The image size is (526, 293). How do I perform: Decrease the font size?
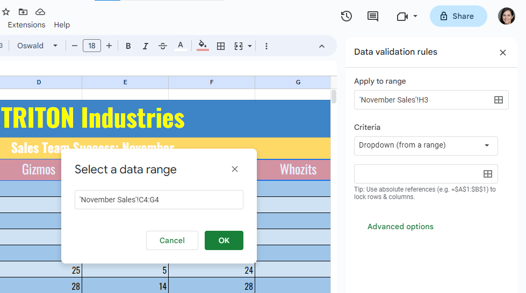[x=75, y=46]
